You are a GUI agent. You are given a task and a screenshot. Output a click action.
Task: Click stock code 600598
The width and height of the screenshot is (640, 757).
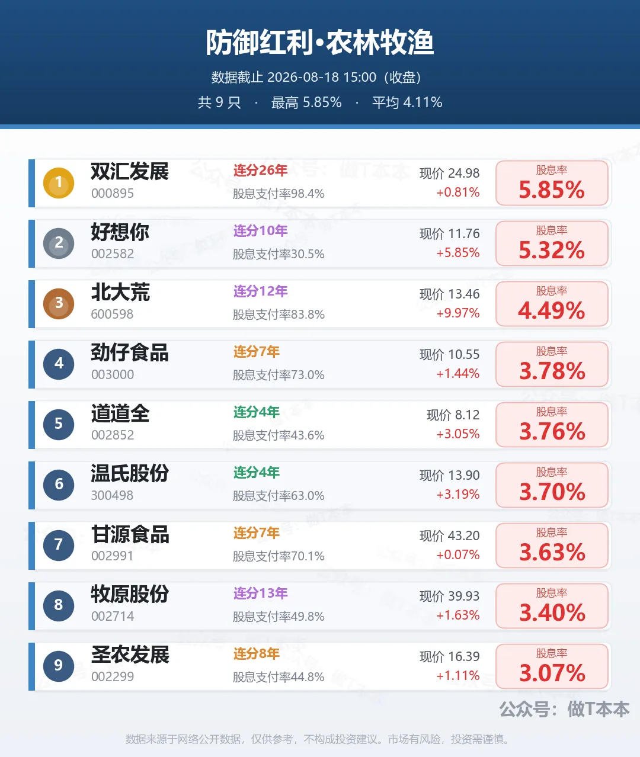click(x=112, y=315)
